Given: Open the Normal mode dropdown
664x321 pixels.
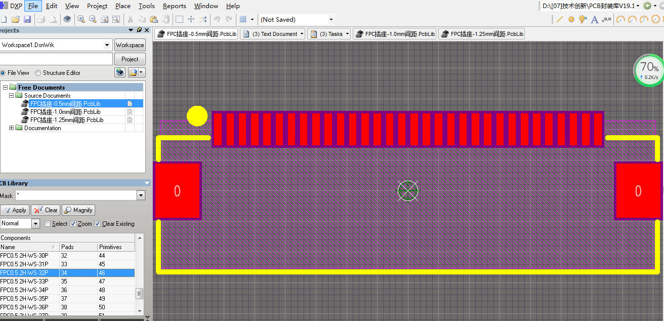Looking at the screenshot, I should (x=35, y=223).
